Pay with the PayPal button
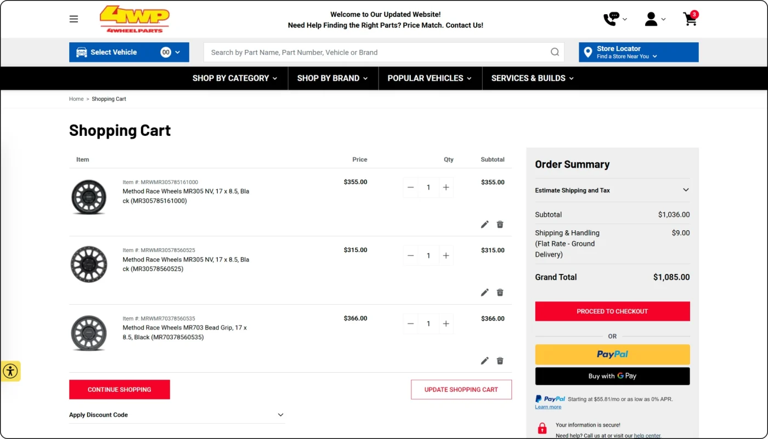The image size is (768, 439). pyautogui.click(x=612, y=355)
